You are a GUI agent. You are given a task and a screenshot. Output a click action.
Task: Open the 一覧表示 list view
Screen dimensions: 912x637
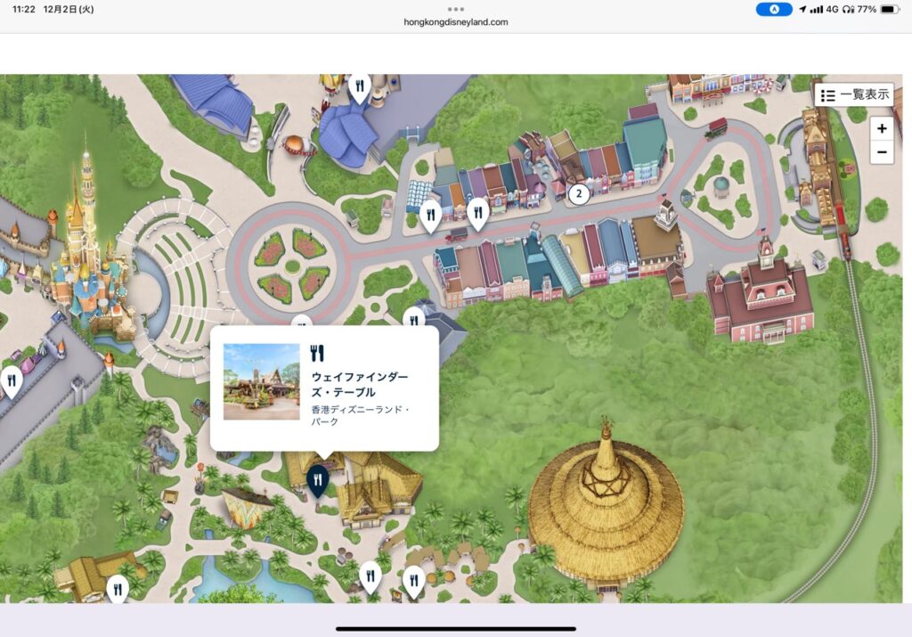[x=853, y=94]
